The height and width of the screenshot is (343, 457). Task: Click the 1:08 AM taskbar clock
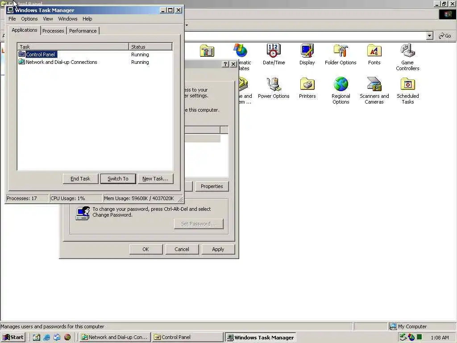coord(440,338)
